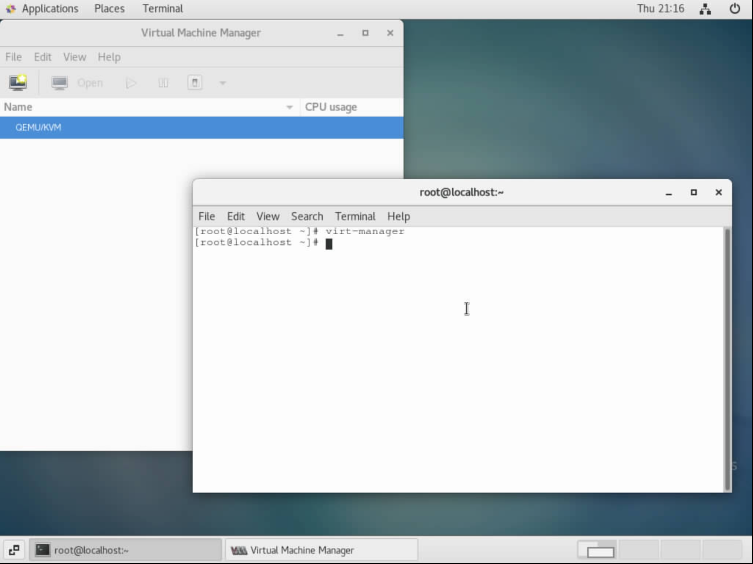The image size is (753, 564).
Task: Click the show desktop icon in bottom panel
Action: tap(14, 550)
